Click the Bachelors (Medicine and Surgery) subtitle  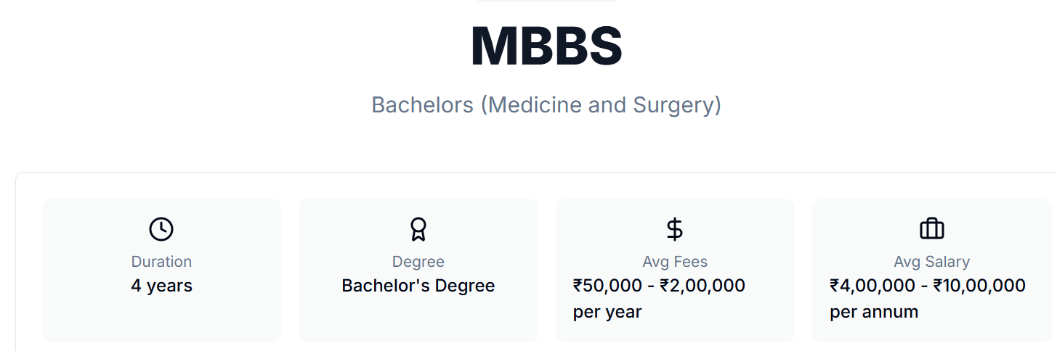pos(546,105)
